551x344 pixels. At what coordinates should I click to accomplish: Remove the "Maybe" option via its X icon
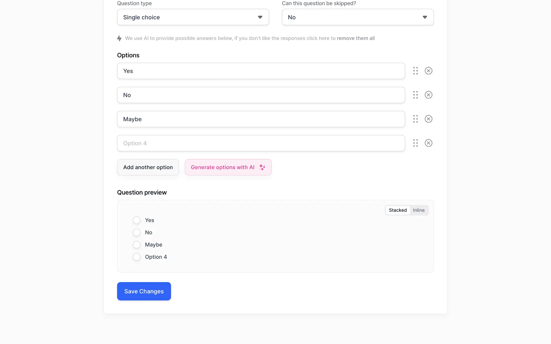428,119
